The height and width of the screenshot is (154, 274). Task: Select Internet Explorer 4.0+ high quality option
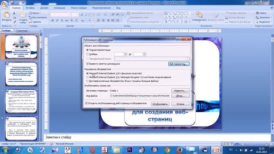[x=87, y=73]
